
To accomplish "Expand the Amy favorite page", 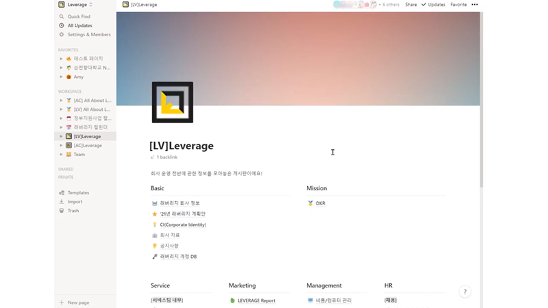I will (x=61, y=77).
